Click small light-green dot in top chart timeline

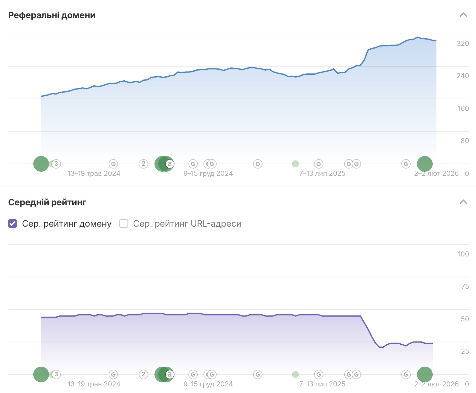click(x=295, y=164)
